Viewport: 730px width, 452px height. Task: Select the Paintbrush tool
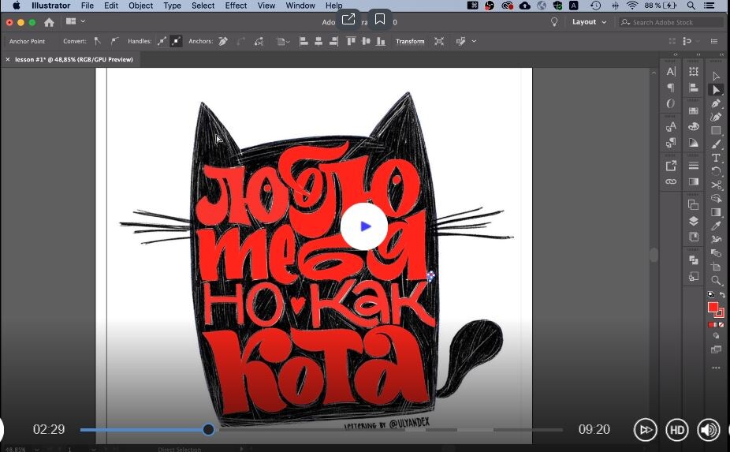point(716,144)
